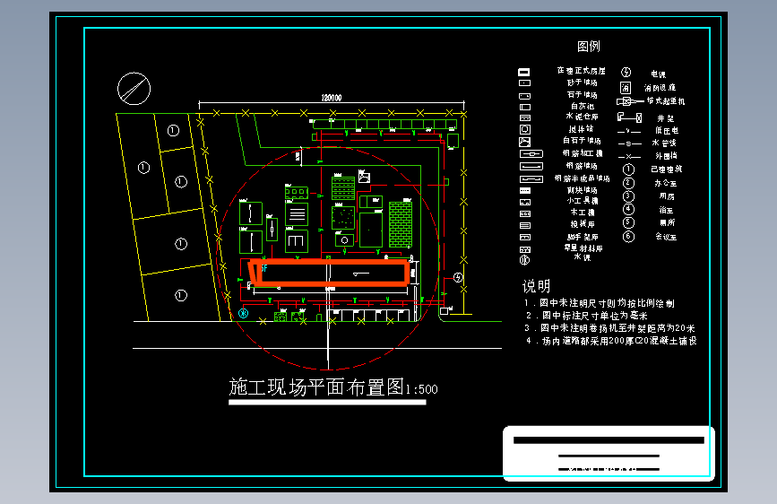Select the 搅拌站 mixing station legend symbol
Image resolution: width=777 pixels, height=504 pixels.
[x=525, y=129]
